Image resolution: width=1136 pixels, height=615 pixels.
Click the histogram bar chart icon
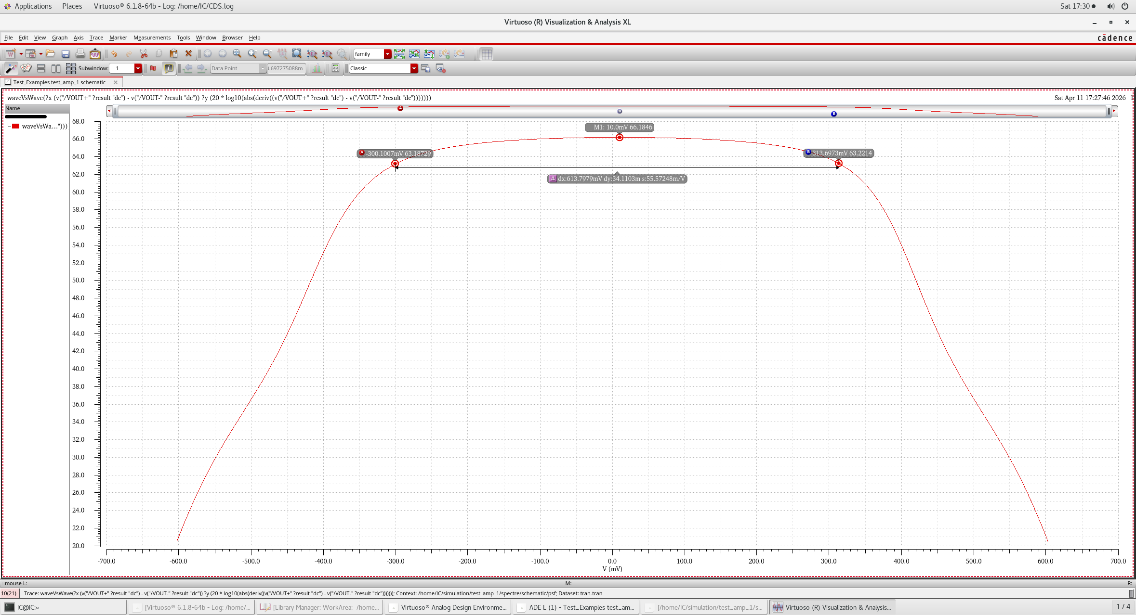click(x=317, y=68)
